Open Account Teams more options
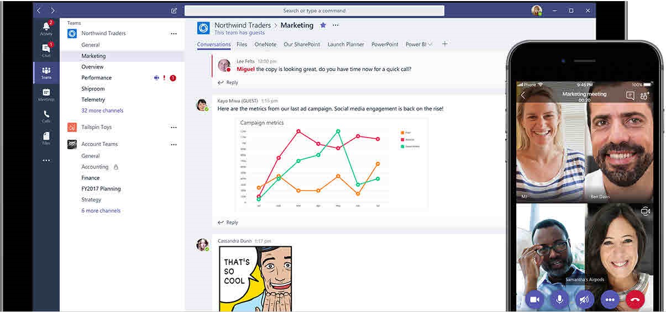666x312 pixels. (174, 145)
